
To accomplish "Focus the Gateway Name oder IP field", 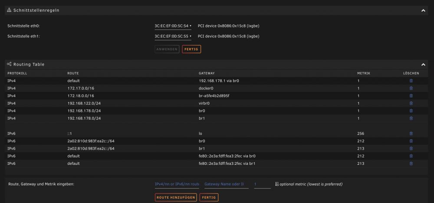I will (x=227, y=184).
